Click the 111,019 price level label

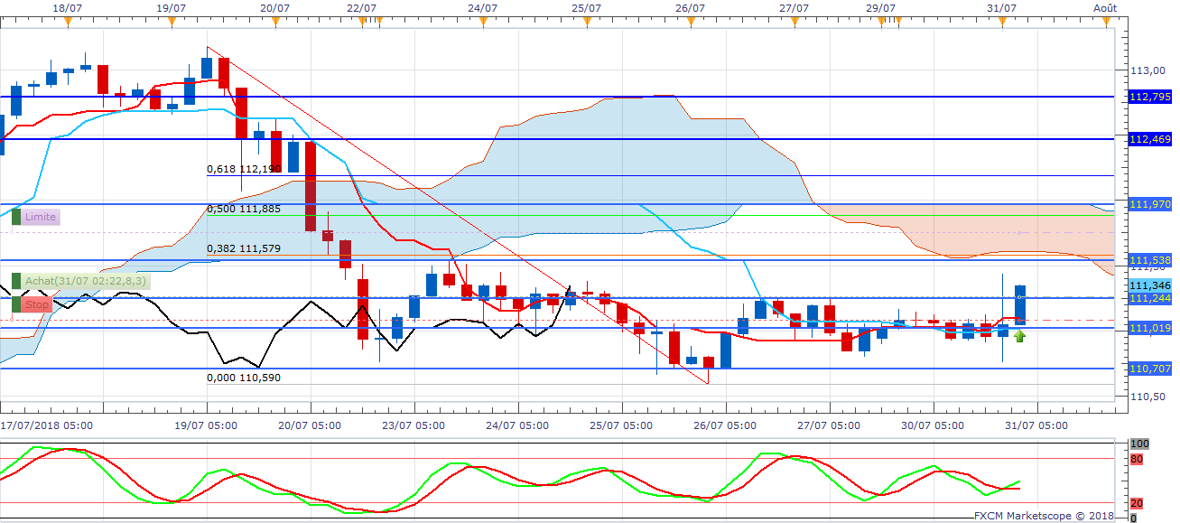pyautogui.click(x=1149, y=328)
